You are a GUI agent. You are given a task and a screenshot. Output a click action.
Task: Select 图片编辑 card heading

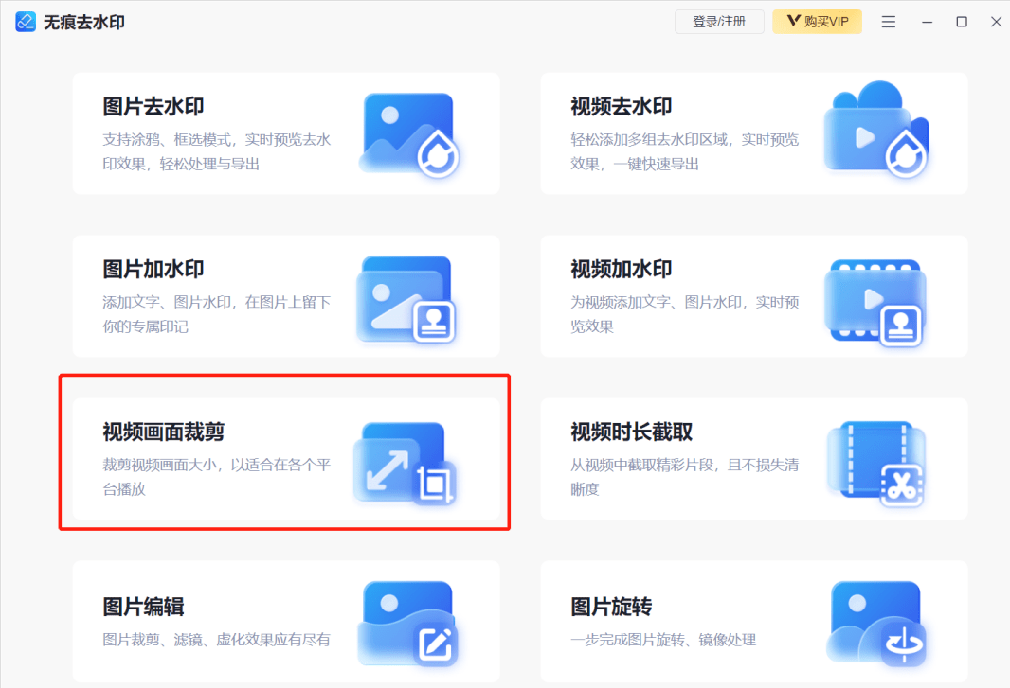click(144, 607)
